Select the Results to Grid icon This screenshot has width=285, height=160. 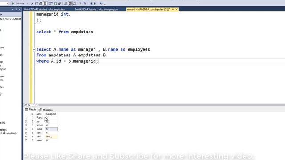tap(70, 4)
